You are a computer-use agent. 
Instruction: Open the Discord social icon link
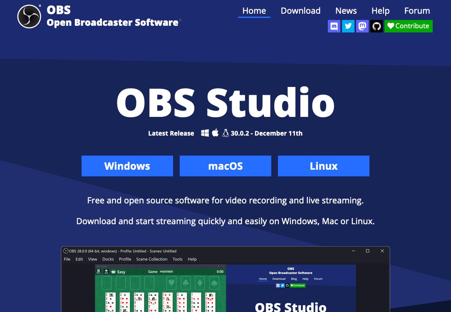point(334,26)
